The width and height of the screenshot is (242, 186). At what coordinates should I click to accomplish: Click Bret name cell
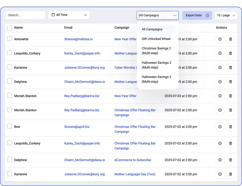(x=17, y=127)
